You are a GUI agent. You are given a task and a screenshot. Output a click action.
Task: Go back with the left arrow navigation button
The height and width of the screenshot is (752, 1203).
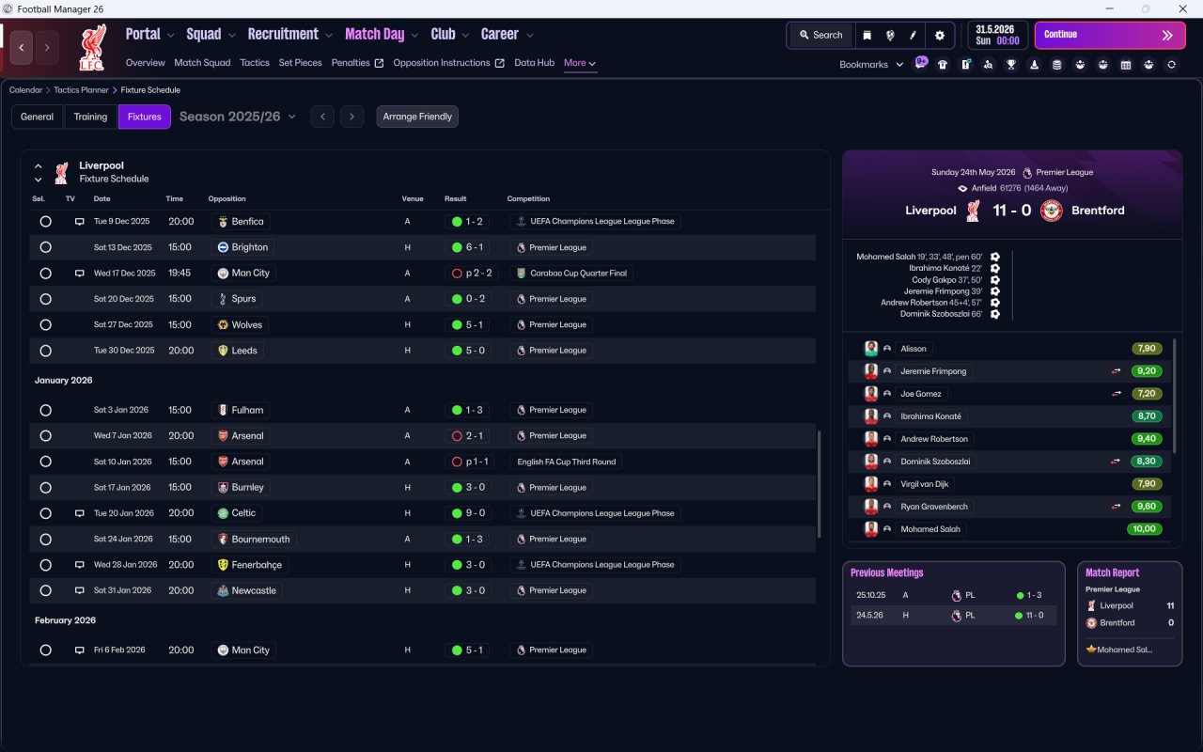pyautogui.click(x=22, y=48)
